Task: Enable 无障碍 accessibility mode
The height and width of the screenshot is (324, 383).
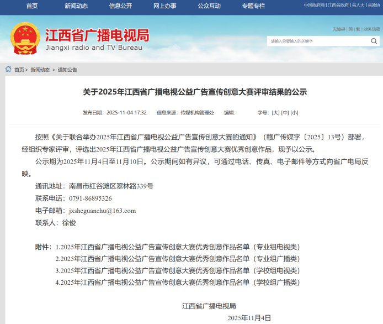Action: 338,29
